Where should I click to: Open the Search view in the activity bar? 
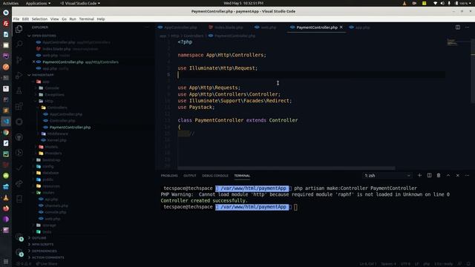19,44
